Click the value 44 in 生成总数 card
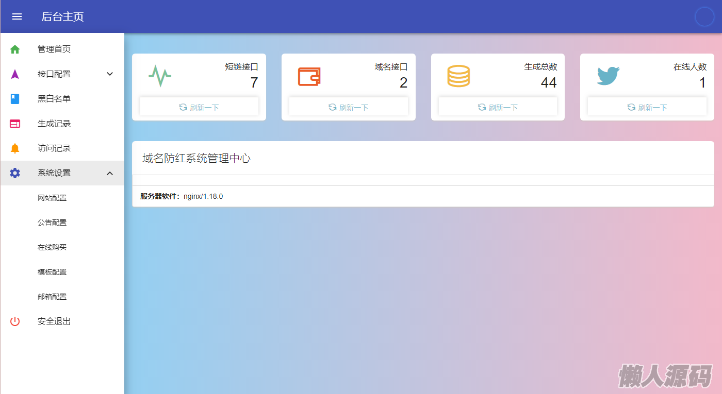Image resolution: width=722 pixels, height=394 pixels. [549, 82]
